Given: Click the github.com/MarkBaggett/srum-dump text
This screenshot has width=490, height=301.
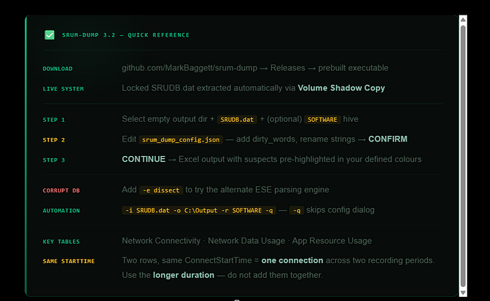Looking at the screenshot, I should 190,68.
